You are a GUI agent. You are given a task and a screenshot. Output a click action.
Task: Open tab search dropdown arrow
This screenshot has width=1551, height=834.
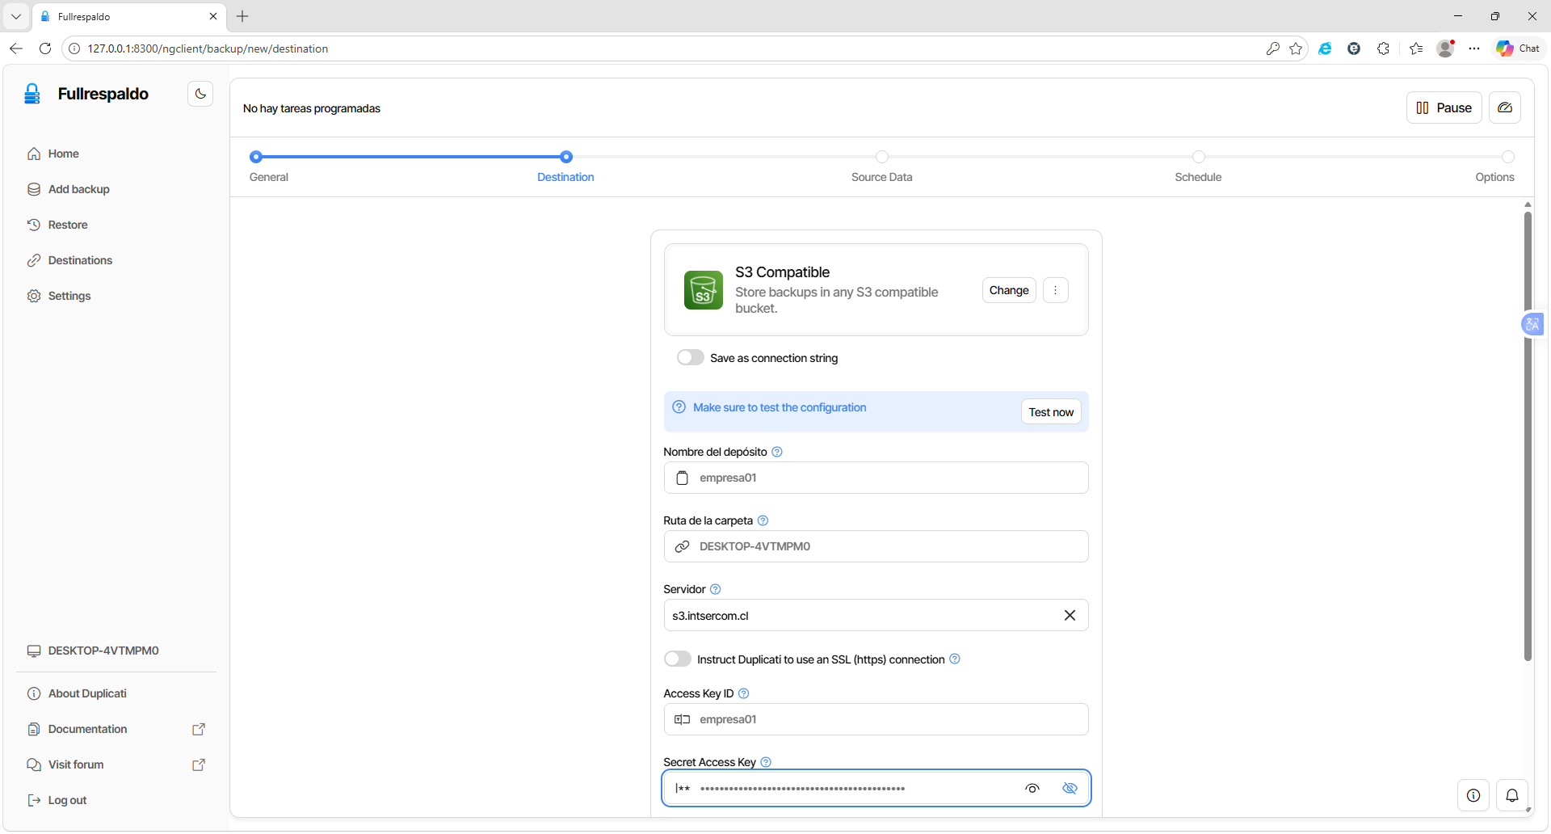click(x=15, y=16)
